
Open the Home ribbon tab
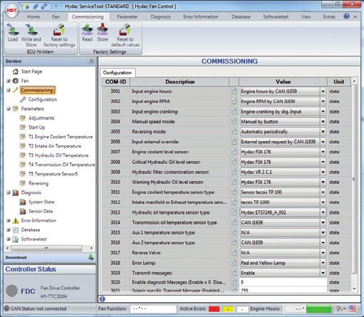pyautogui.click(x=33, y=16)
